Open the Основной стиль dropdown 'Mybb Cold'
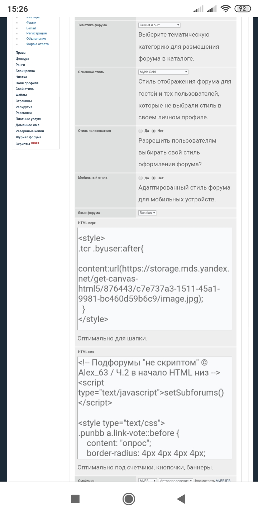Viewport: 258px width, 516px height. tap(163, 72)
